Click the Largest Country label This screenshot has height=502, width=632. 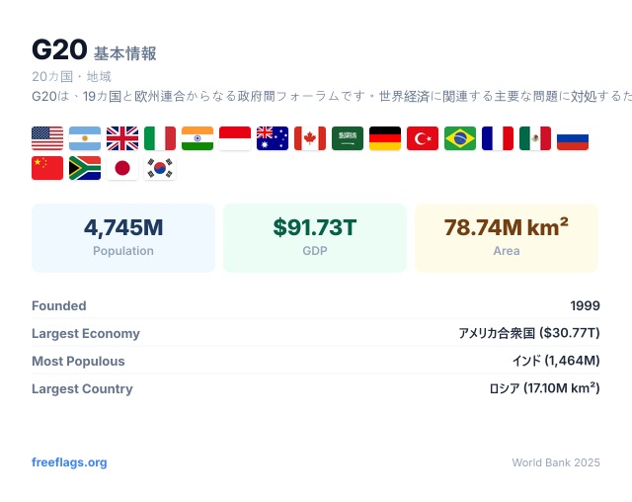82,388
